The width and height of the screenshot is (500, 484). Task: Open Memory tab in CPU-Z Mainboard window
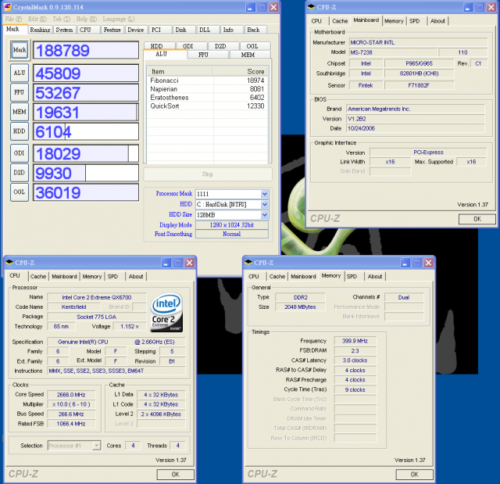click(394, 21)
